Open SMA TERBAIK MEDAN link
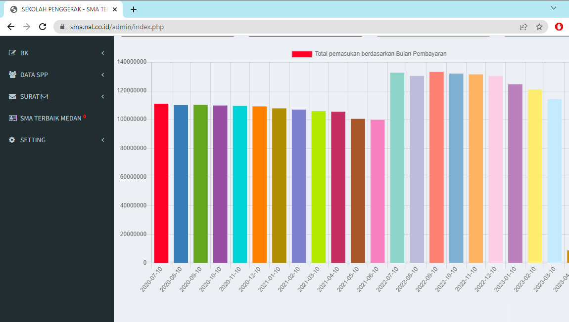 (x=50, y=118)
